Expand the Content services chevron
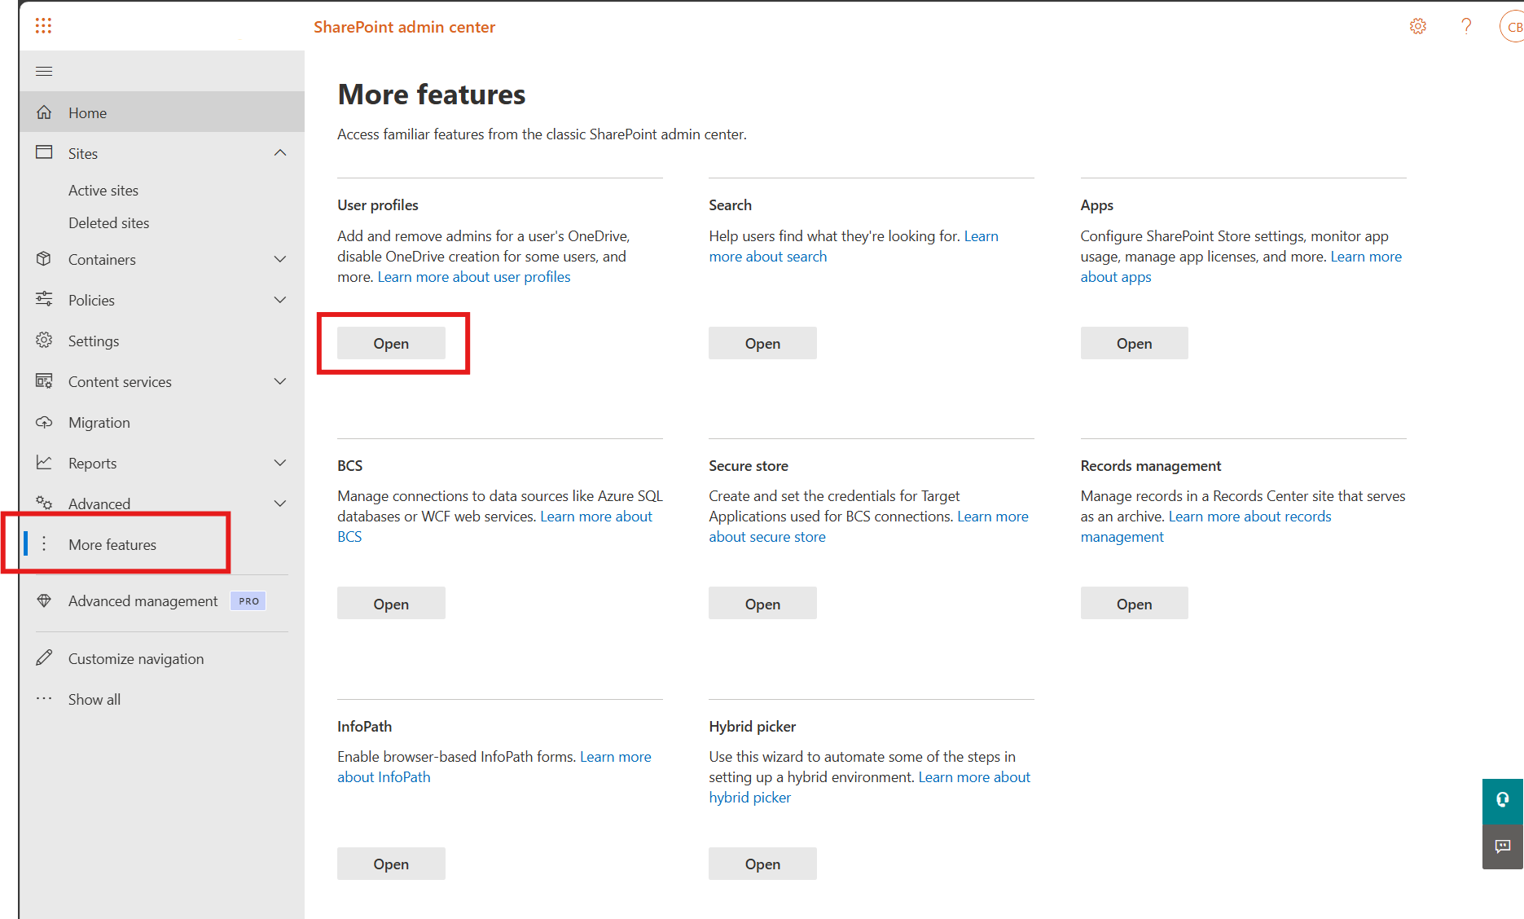The image size is (1524, 919). coord(280,381)
